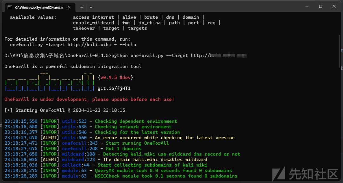Click the 'in_china' value
Screen dimensions: 343x183
(150, 23)
